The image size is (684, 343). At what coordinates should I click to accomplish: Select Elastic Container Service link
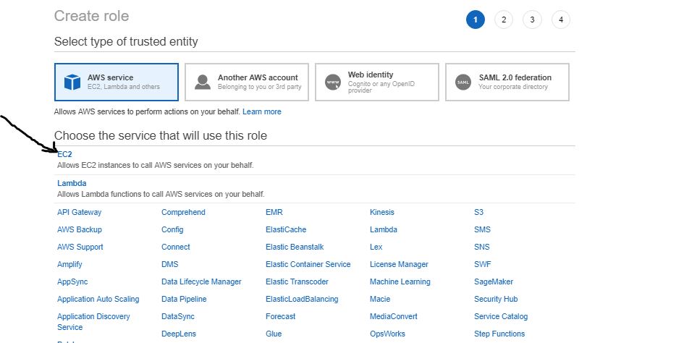[308, 264]
